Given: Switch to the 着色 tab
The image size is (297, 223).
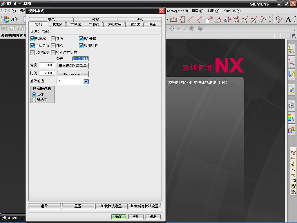Looking at the screenshot, I should point(51,19).
